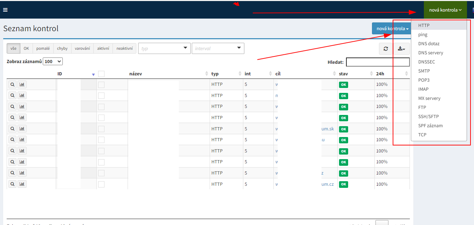
Task: Click the refresh list icon button
Action: coord(386,49)
